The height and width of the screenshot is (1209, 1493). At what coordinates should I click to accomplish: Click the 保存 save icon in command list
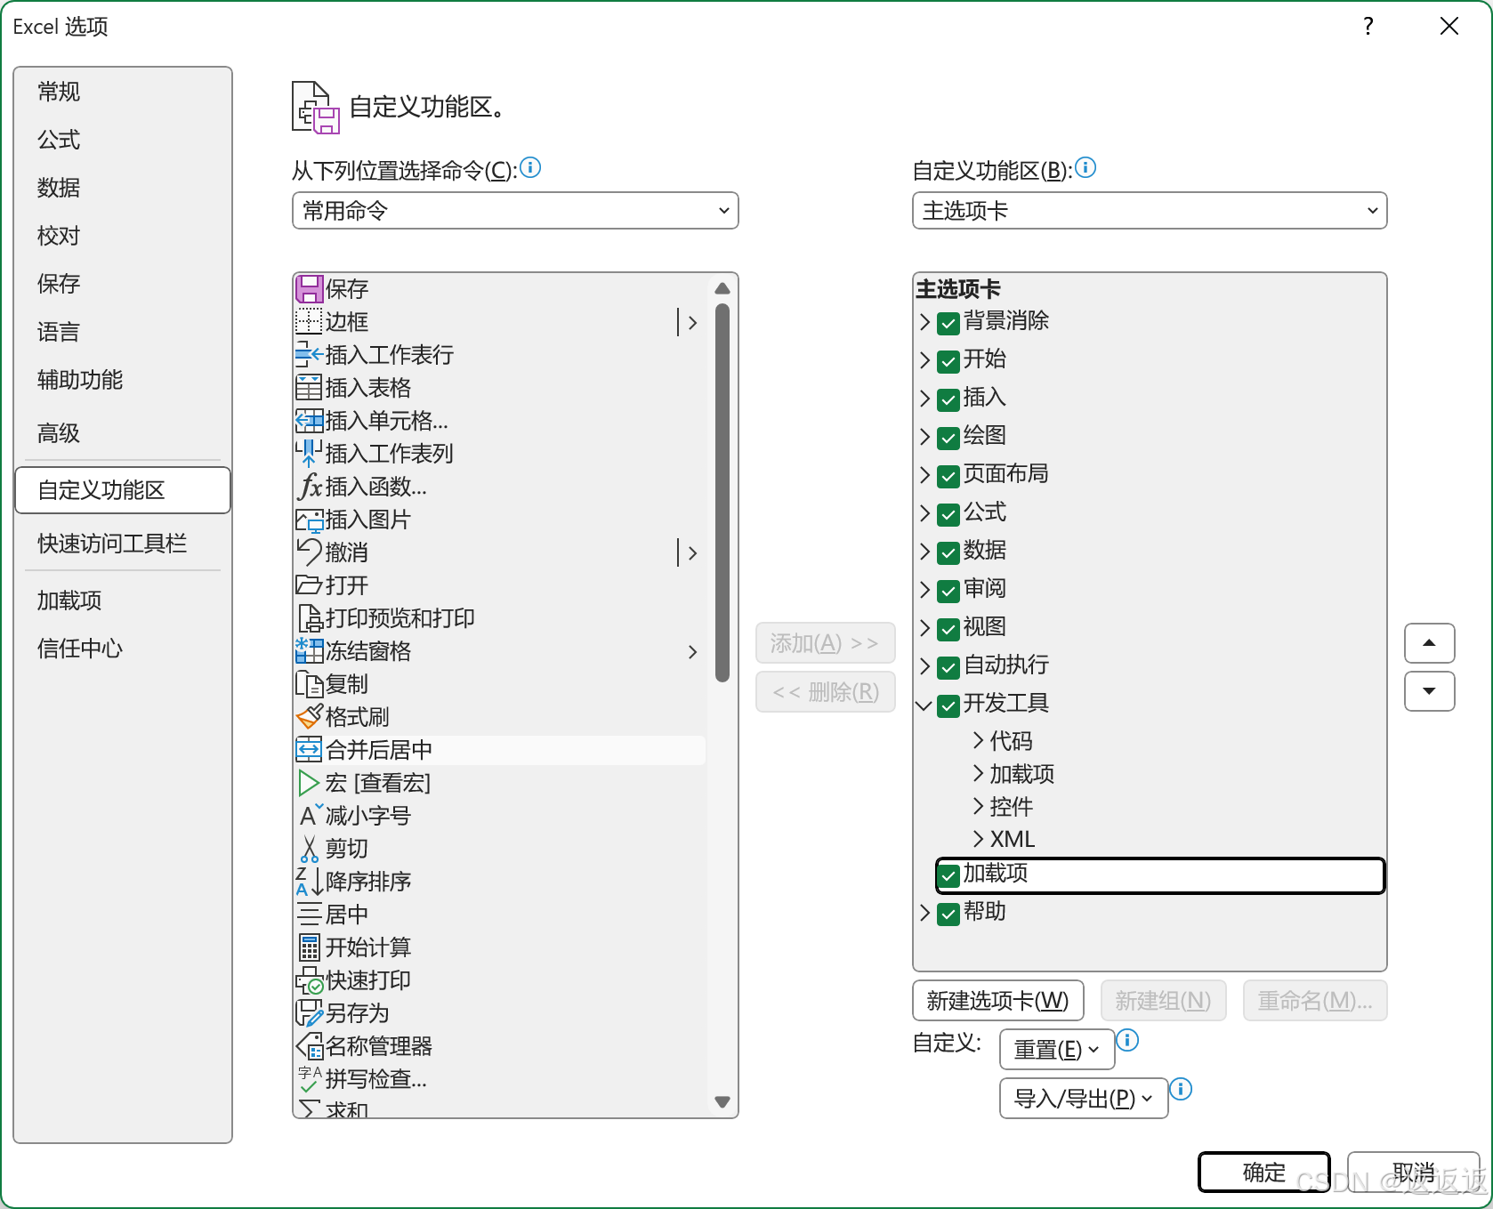[x=309, y=288]
